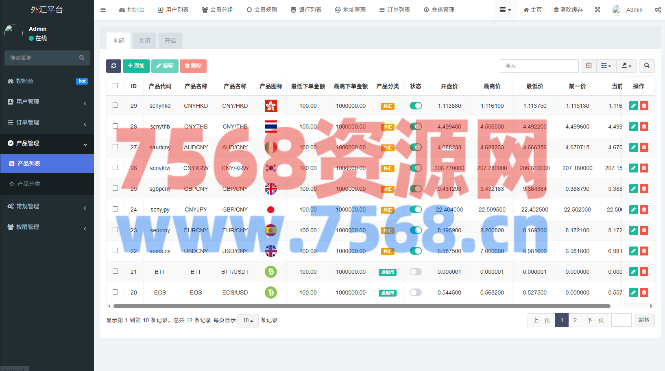
Task: Disable the status switch for CNYHKD
Action: pos(415,106)
